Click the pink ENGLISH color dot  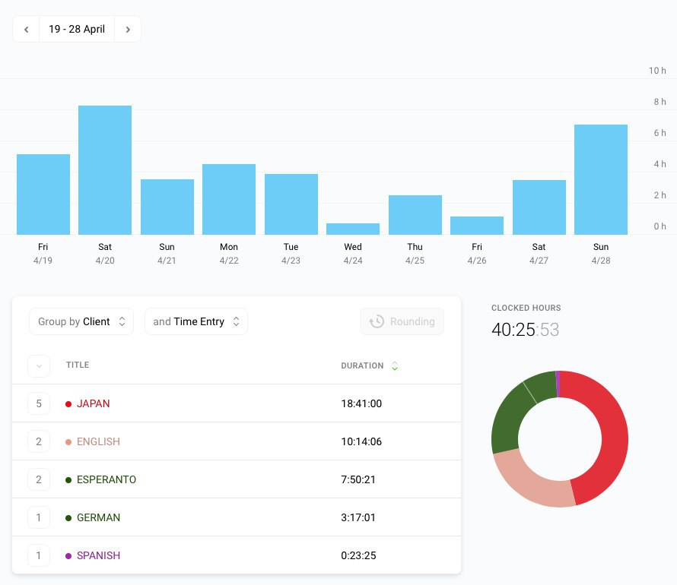click(68, 442)
